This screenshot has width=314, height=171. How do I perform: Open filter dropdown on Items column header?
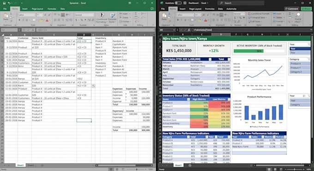[x=188, y=99]
